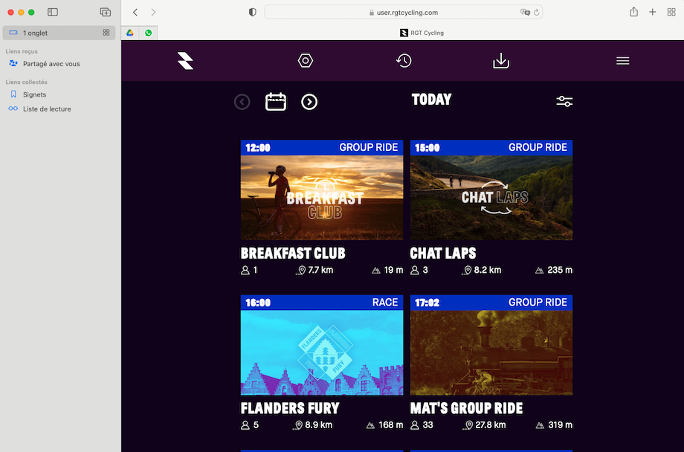Open Chat Laps event thumbnail
Viewport: 684px width, 452px height.
click(491, 198)
